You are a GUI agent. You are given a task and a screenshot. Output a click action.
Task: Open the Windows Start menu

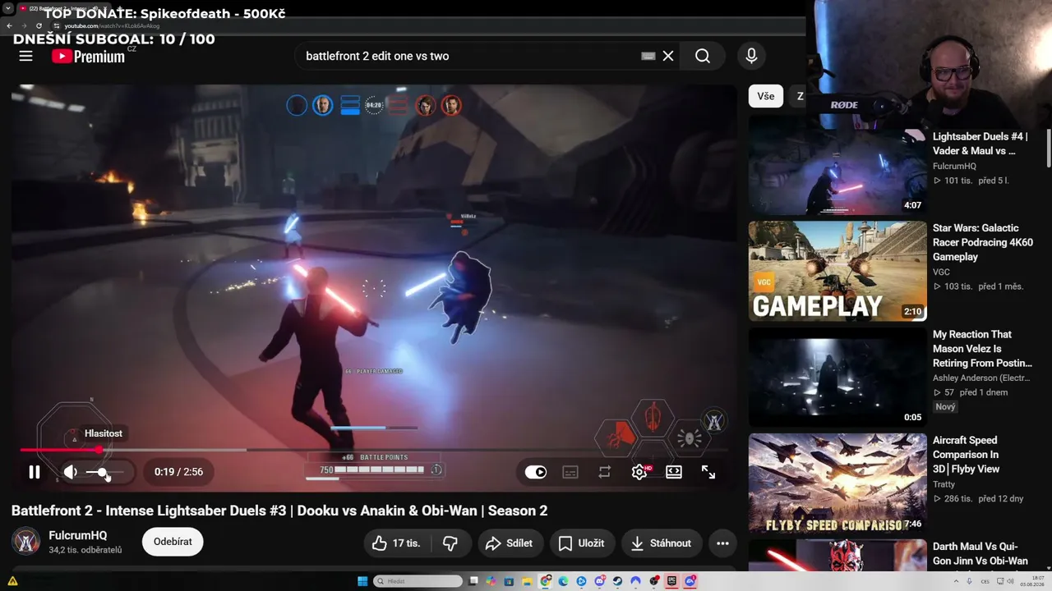tap(362, 581)
